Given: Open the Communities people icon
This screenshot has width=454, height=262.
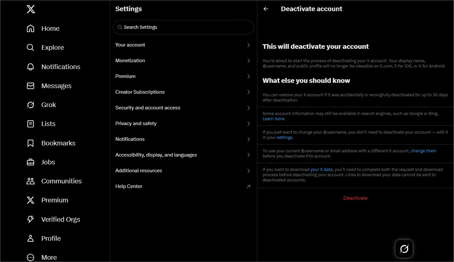Looking at the screenshot, I should point(30,181).
